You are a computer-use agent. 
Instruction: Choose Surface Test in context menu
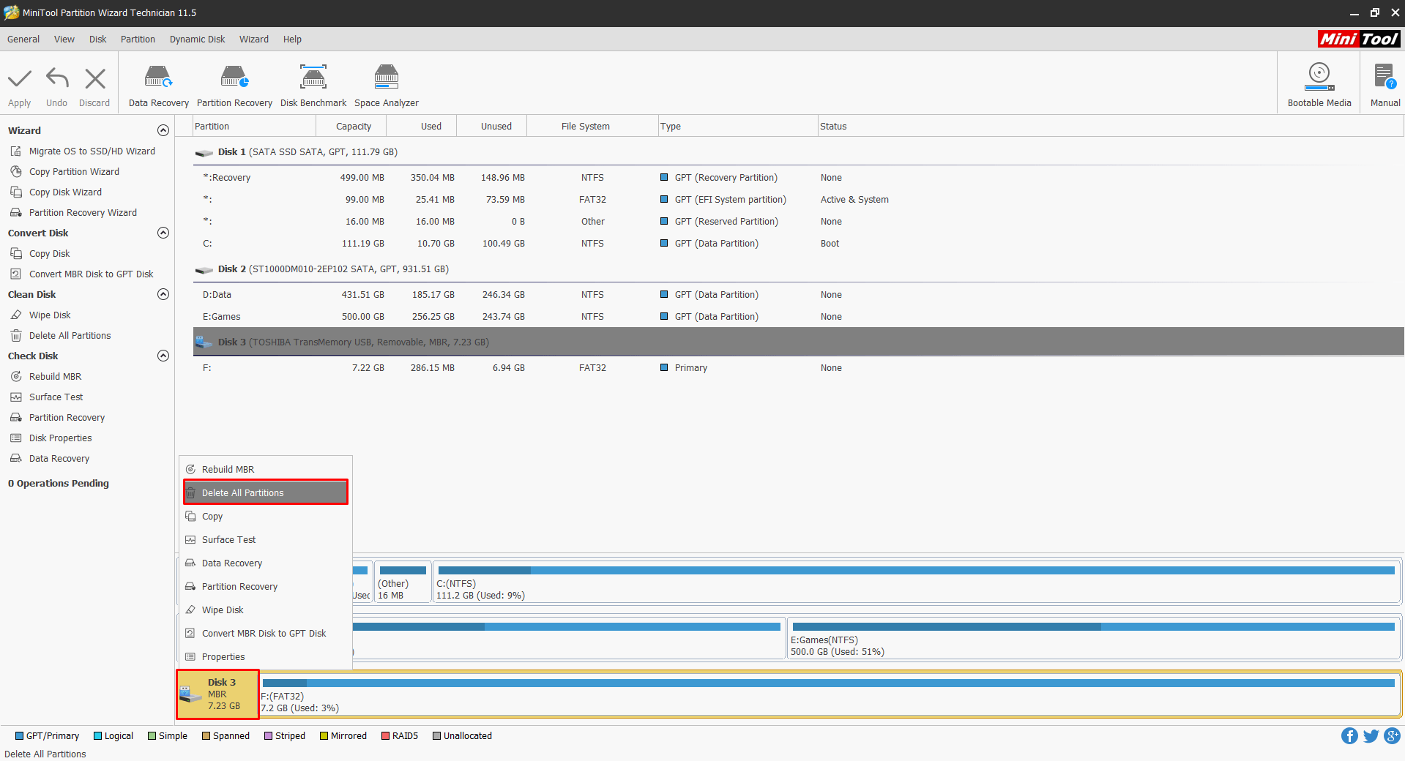[x=266, y=540]
